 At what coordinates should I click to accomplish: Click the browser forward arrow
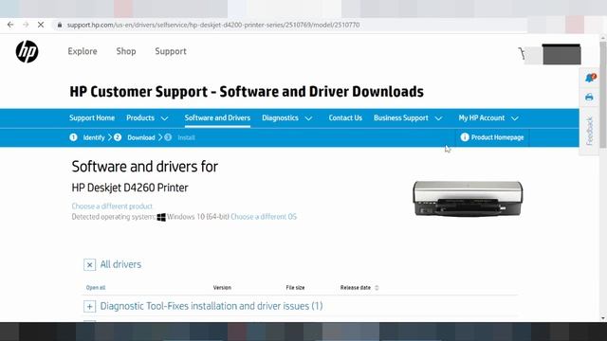coord(26,25)
